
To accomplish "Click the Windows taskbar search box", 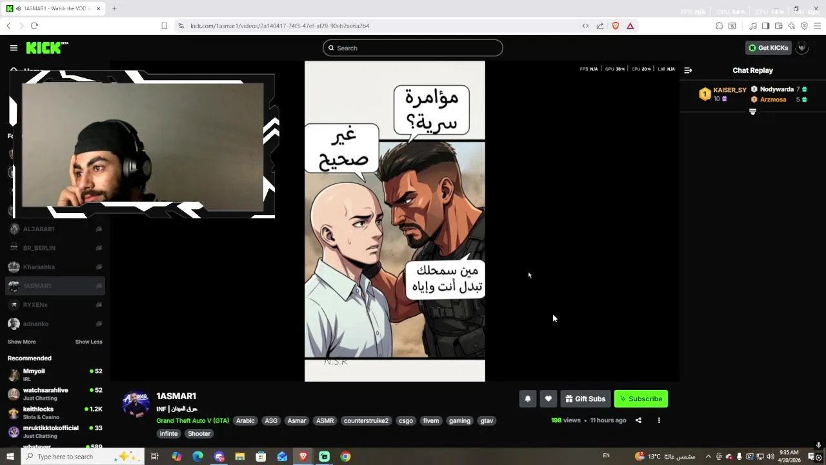I will click(83, 457).
